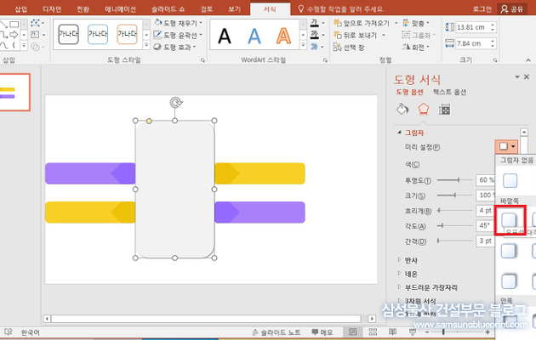Image resolution: width=536 pixels, height=340 pixels.
Task: Click the yellow adjustment handle on the shape
Action: point(149,121)
